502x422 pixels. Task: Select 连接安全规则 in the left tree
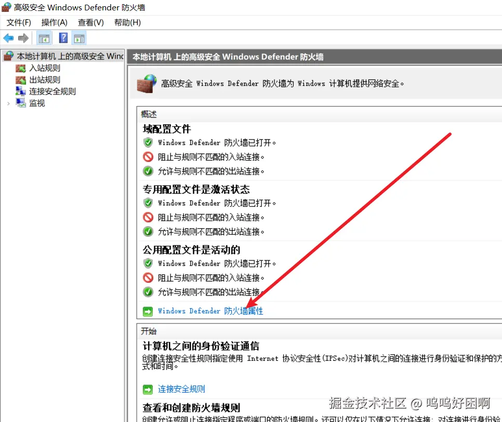tap(52, 91)
